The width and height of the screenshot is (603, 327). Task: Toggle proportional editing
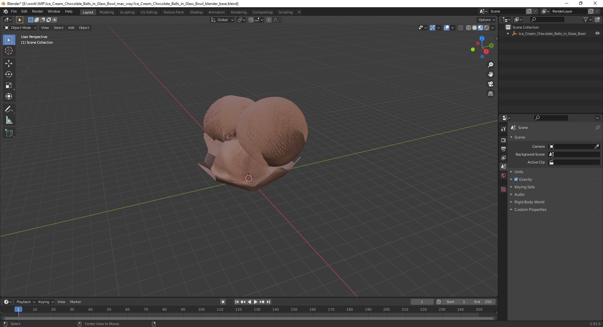tap(269, 20)
